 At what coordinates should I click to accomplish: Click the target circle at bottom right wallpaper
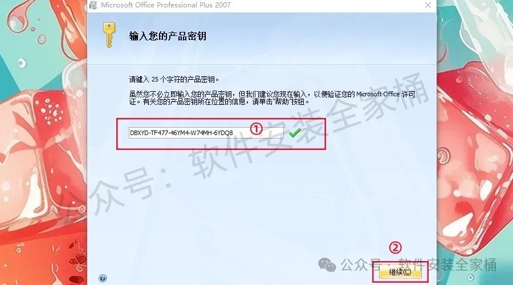[470, 278]
